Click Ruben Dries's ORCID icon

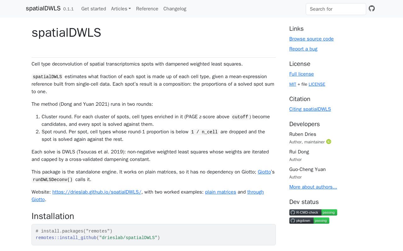pyautogui.click(x=329, y=142)
